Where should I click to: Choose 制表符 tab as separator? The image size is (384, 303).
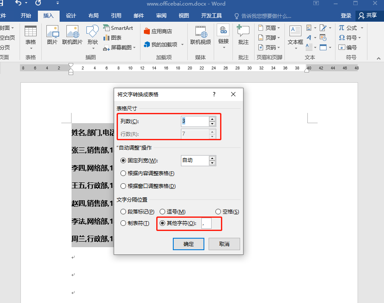pos(135,223)
